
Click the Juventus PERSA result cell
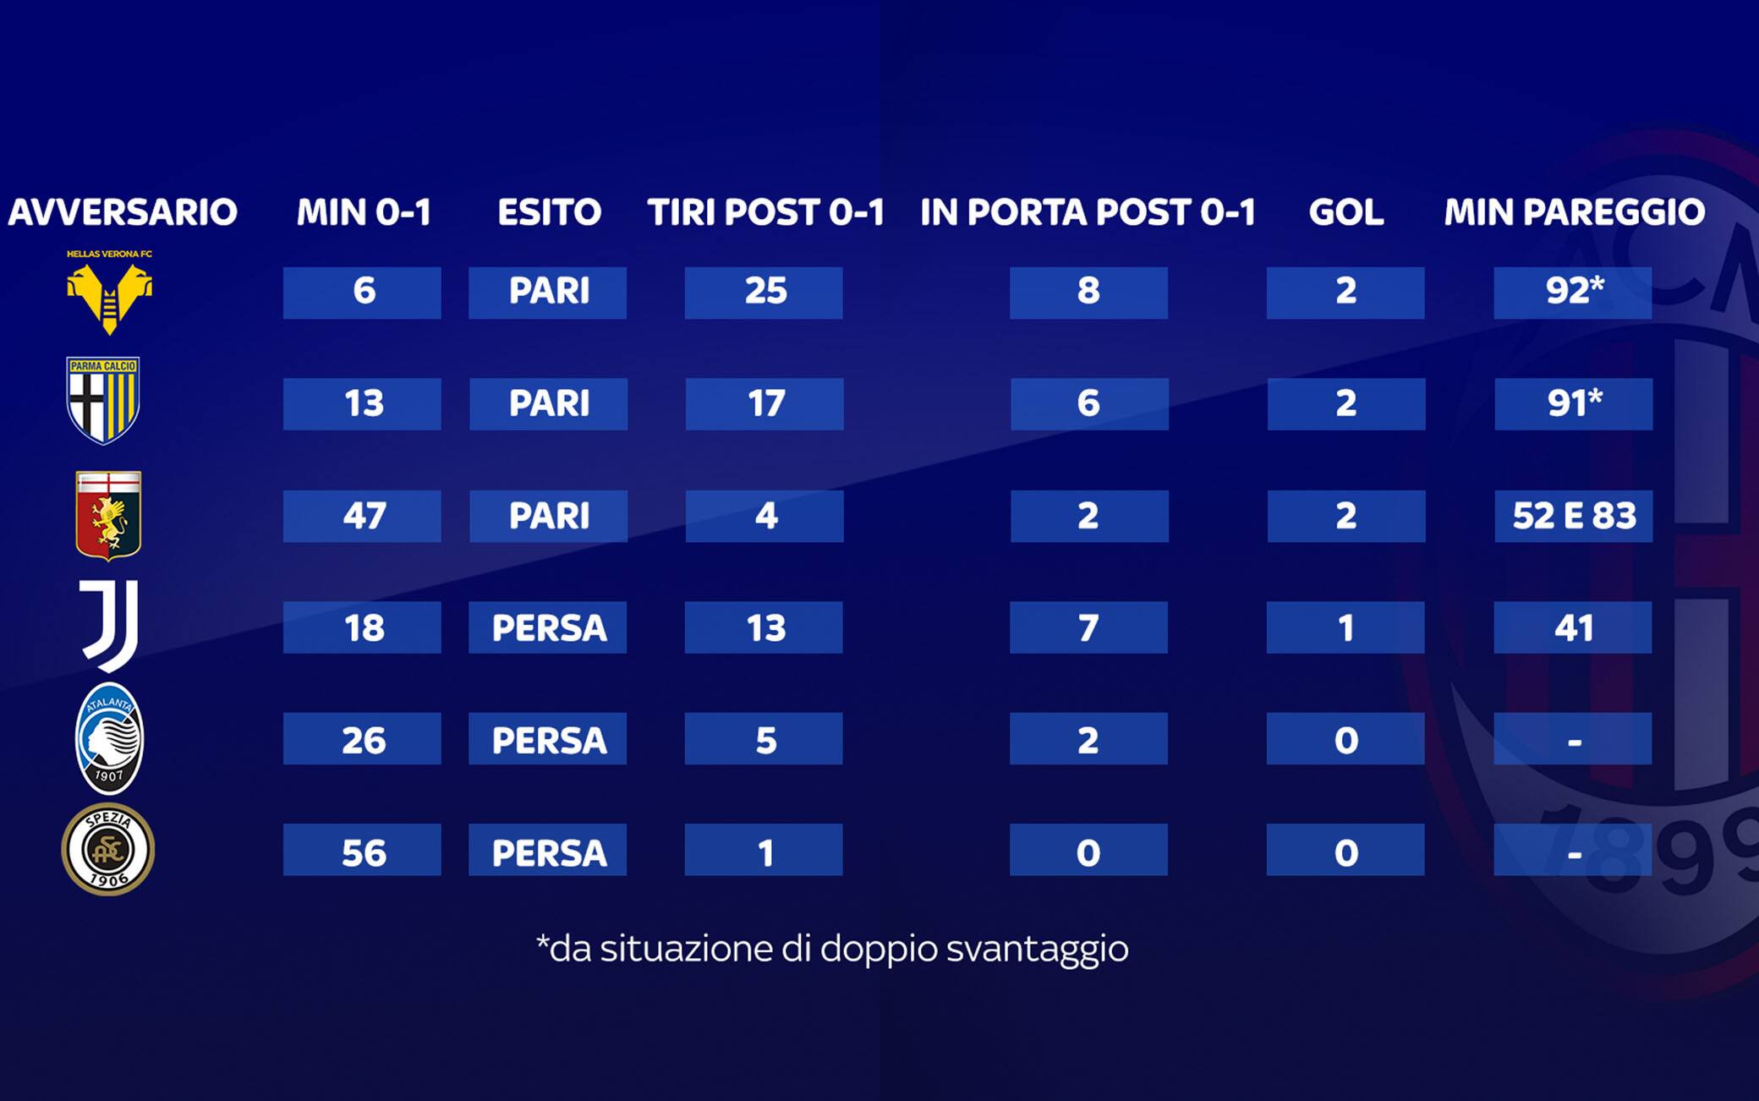(x=548, y=627)
